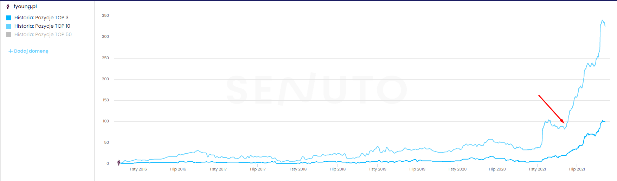
Task: Hide series via 'Historia: Pozycje TOP 10' label
Action: coord(42,26)
